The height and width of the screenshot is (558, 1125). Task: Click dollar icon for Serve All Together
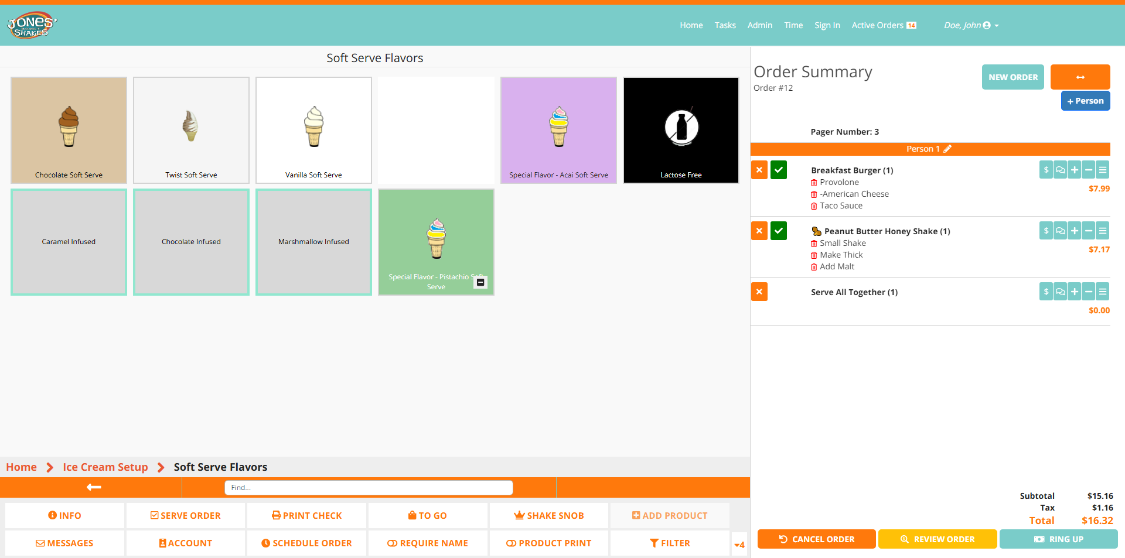pyautogui.click(x=1046, y=292)
